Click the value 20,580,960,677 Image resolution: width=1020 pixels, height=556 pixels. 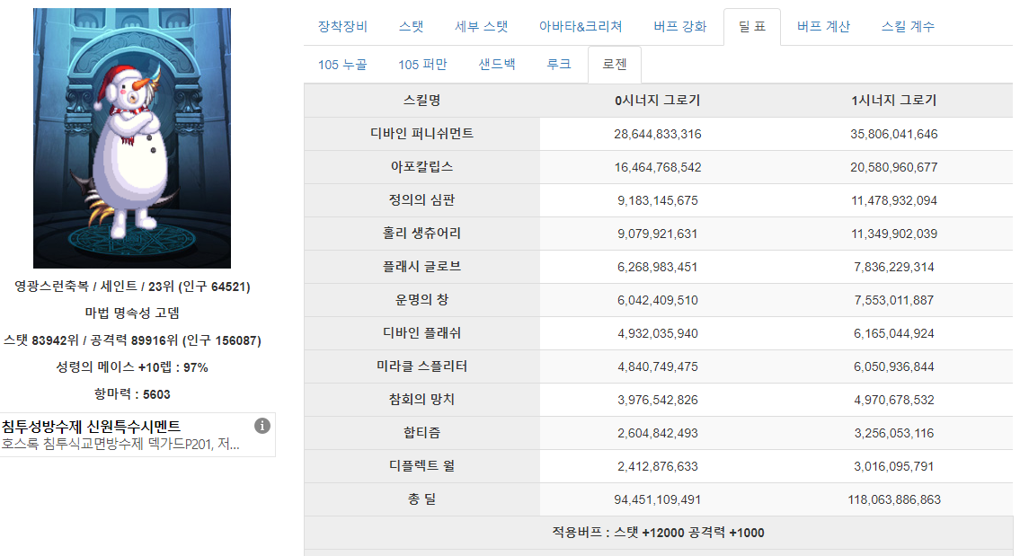[x=894, y=167]
